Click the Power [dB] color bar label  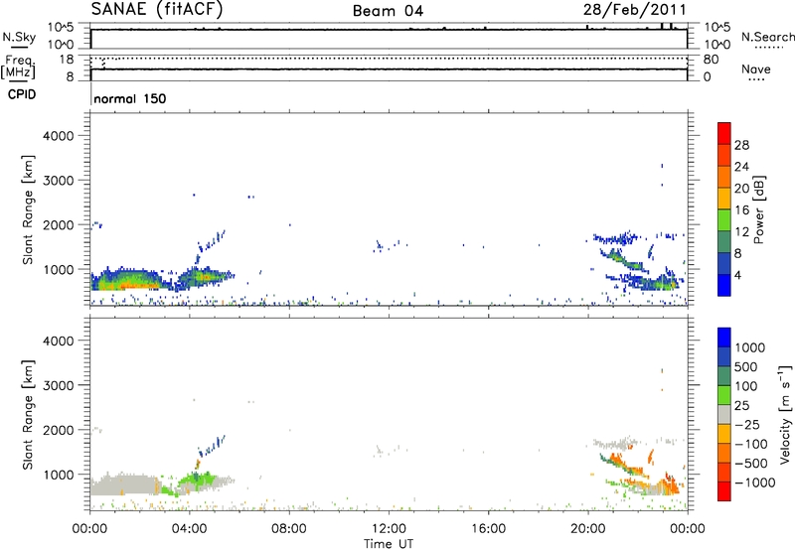758,209
